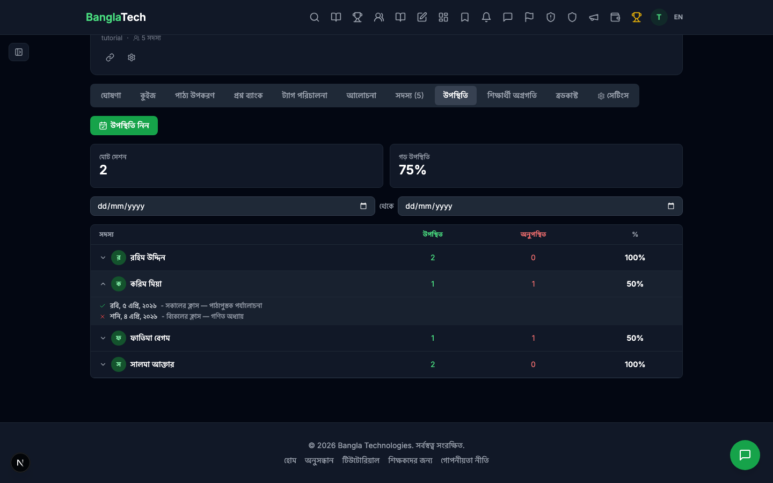Expand রহিম উদ্দিন attendance details
Viewport: 773px width, 483px height.
point(103,258)
